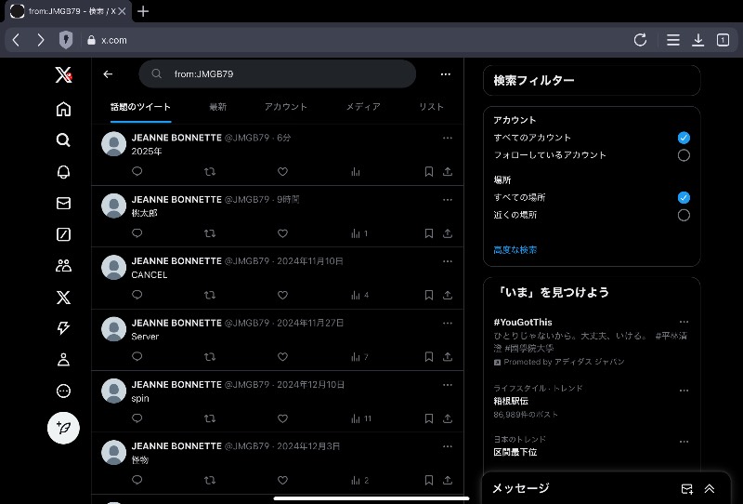
Task: Select 近くの場所 radio option
Action: pos(684,215)
